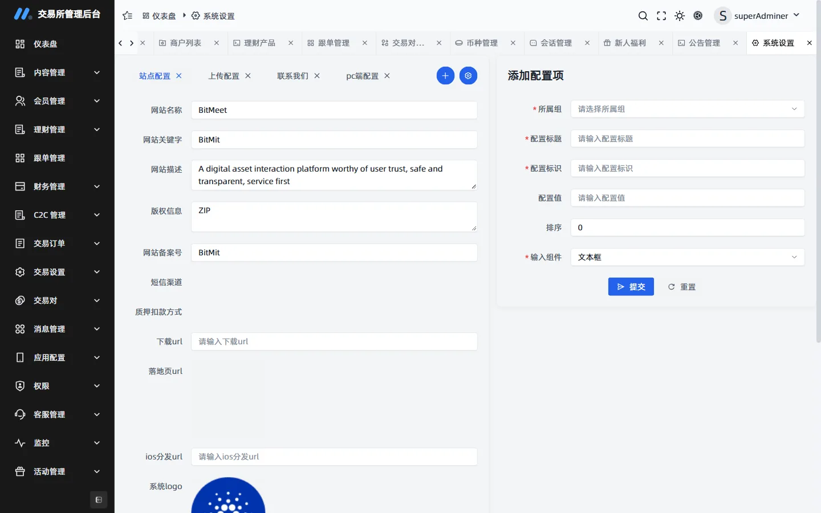
Task: Expand the 交易设置 sidebar menu
Action: coord(57,272)
